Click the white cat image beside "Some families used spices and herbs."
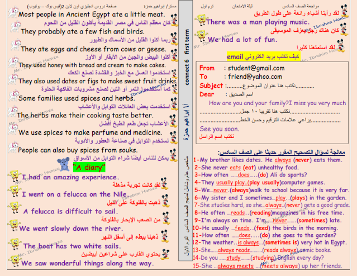Image resolution: width=357 pixels, height=276 pixels. [13, 96]
